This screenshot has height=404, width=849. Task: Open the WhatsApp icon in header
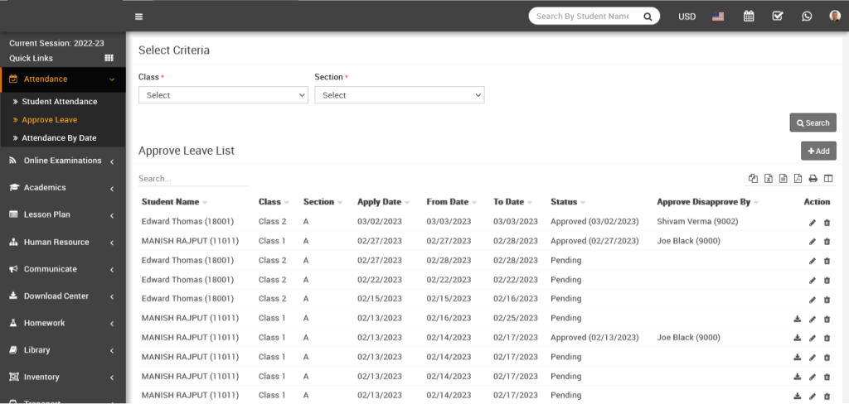pyautogui.click(x=807, y=17)
